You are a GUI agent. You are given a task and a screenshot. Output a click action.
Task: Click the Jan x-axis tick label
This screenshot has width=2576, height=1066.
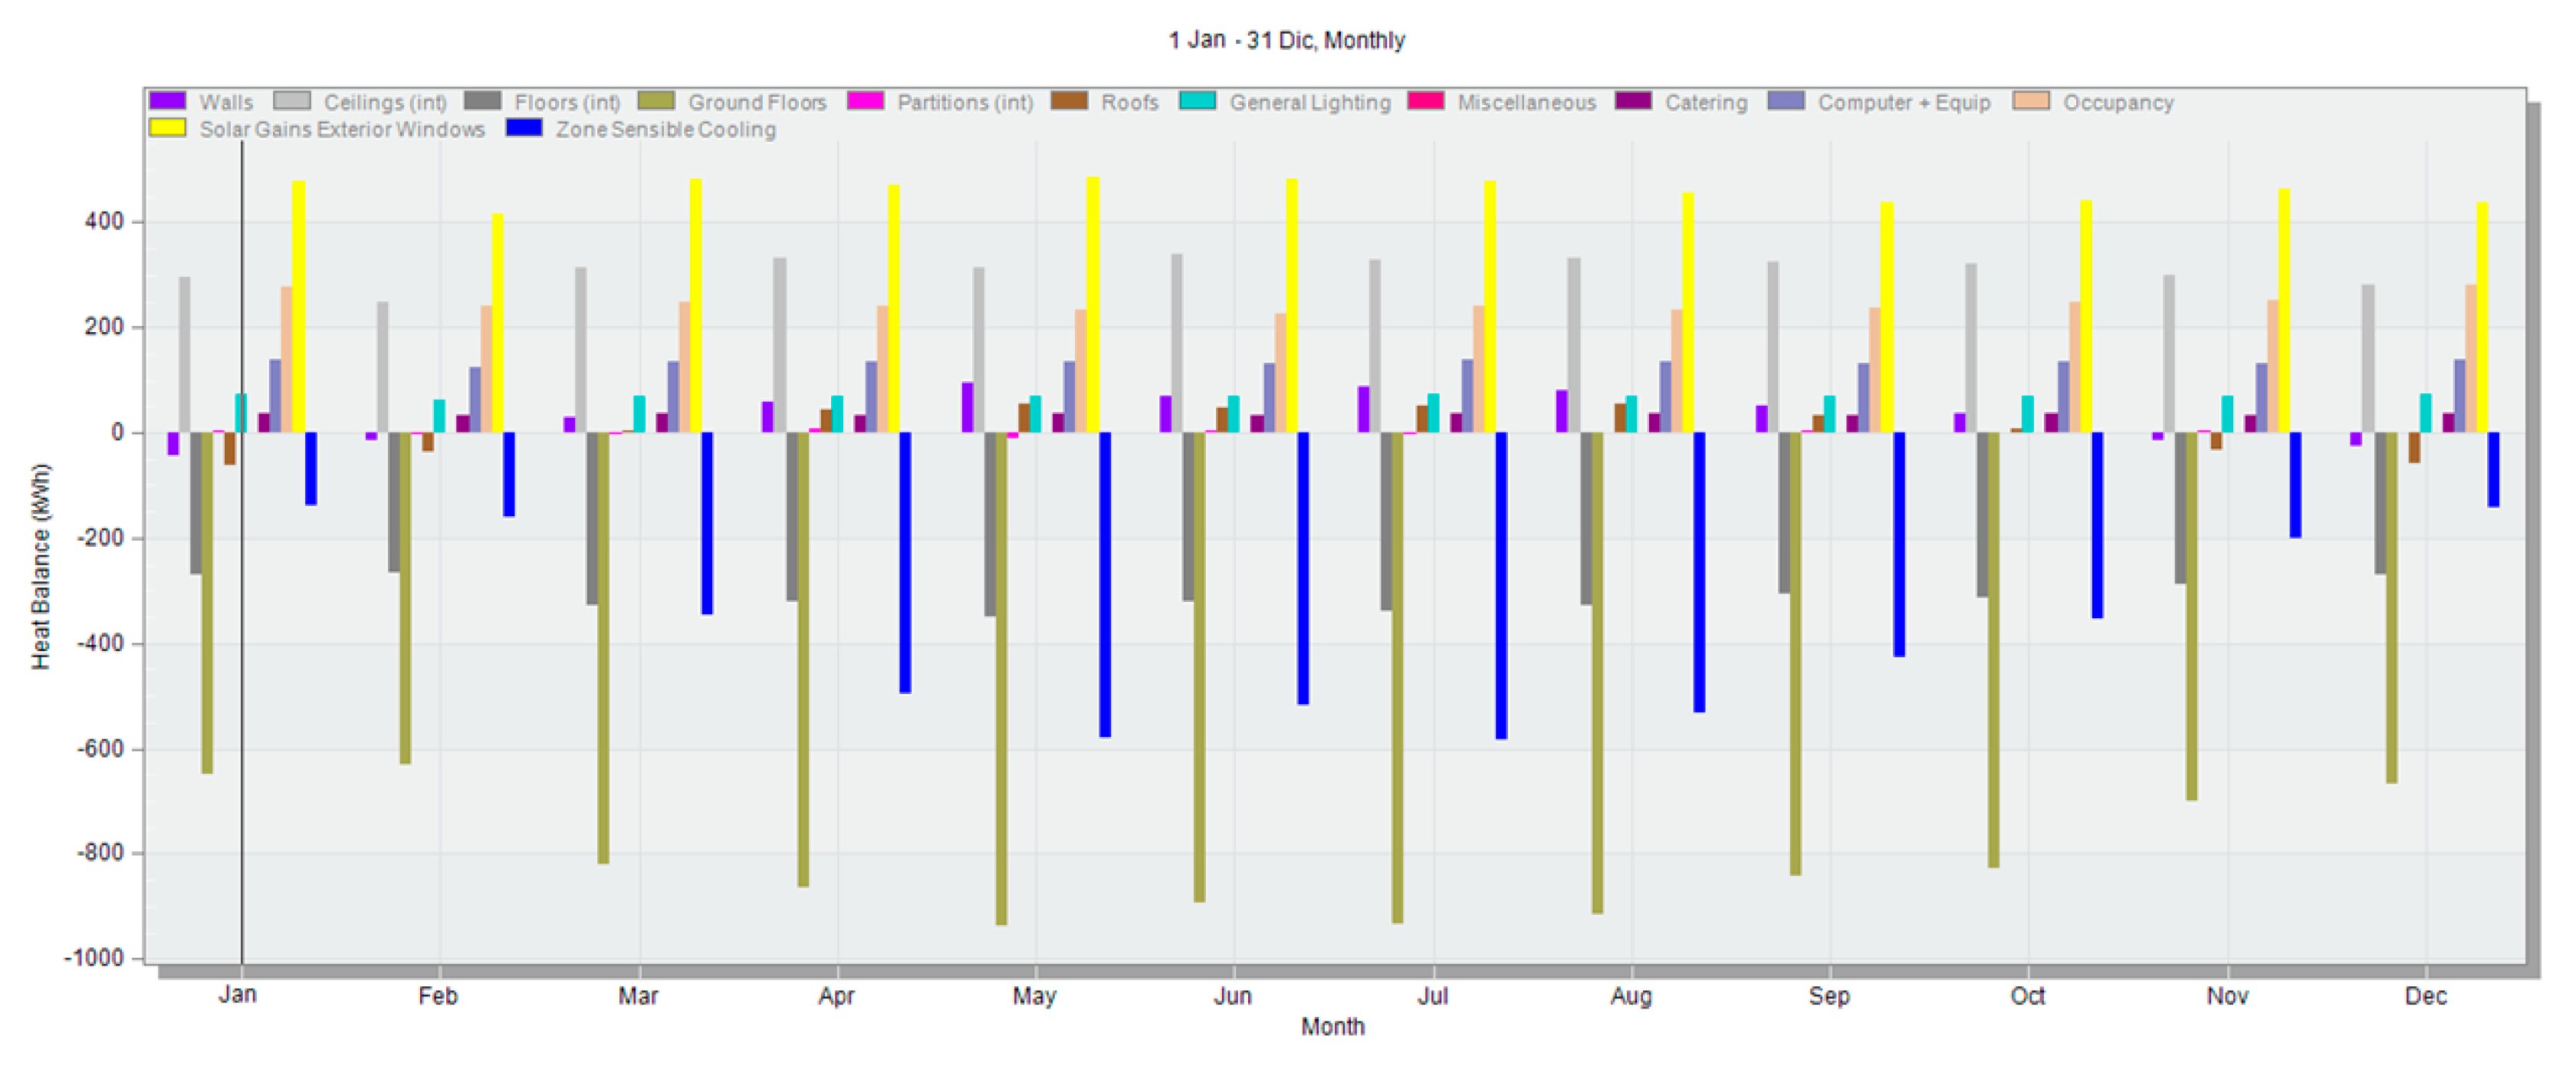(x=238, y=994)
